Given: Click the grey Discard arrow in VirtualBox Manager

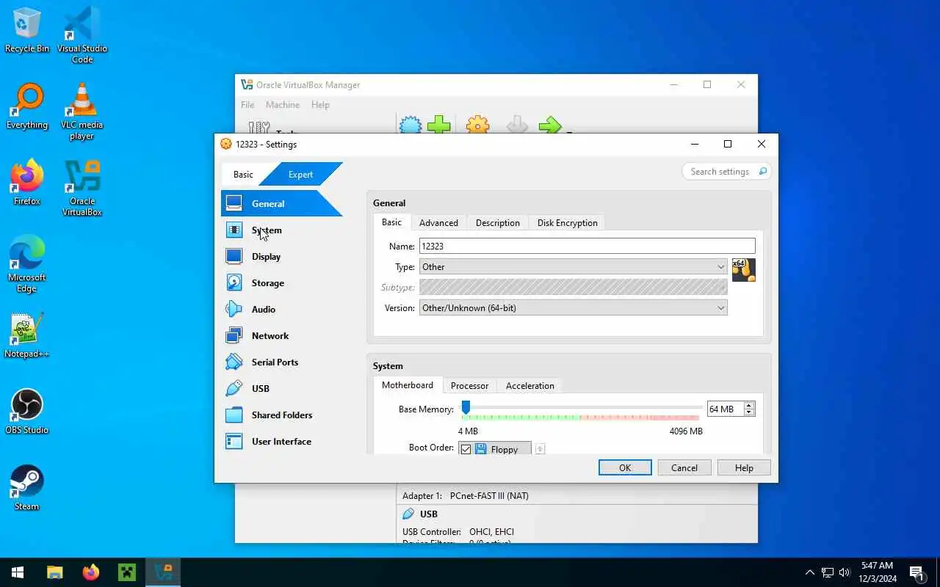Looking at the screenshot, I should [517, 125].
